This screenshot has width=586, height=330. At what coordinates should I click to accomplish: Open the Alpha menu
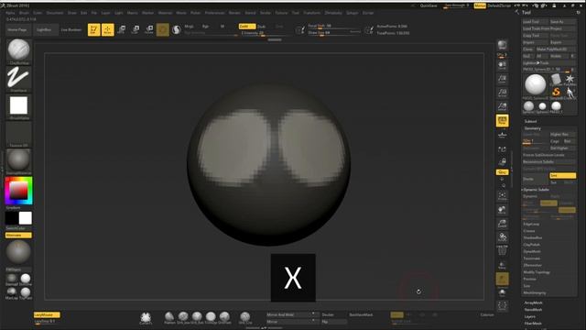click(10, 13)
